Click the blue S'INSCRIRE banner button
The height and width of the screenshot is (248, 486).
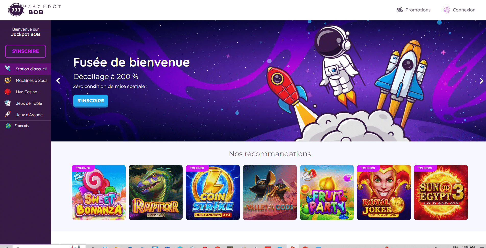[x=91, y=101]
